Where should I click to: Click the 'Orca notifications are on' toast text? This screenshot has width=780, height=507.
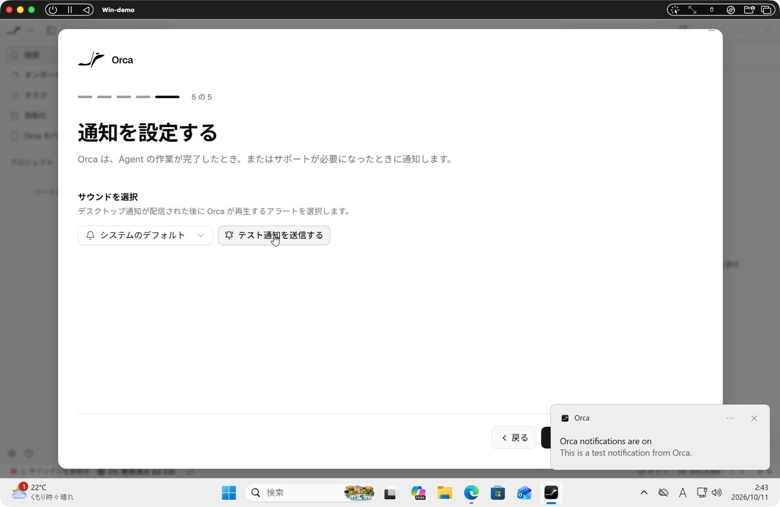point(605,441)
